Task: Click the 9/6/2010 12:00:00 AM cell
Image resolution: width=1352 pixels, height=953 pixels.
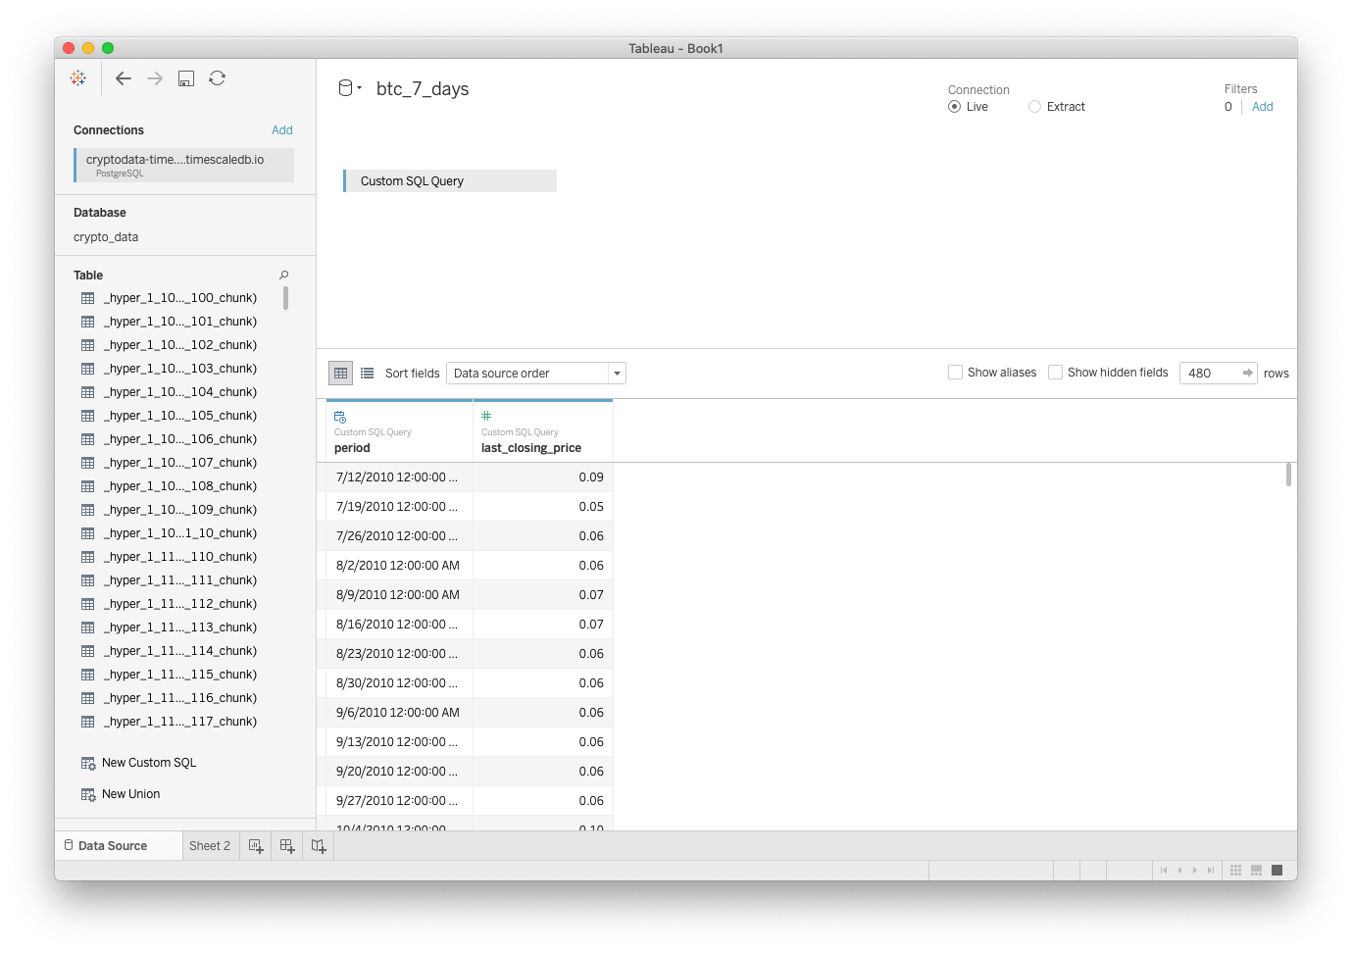Action: tap(399, 713)
